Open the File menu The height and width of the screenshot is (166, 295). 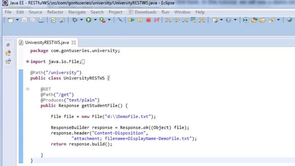(x=8, y=12)
